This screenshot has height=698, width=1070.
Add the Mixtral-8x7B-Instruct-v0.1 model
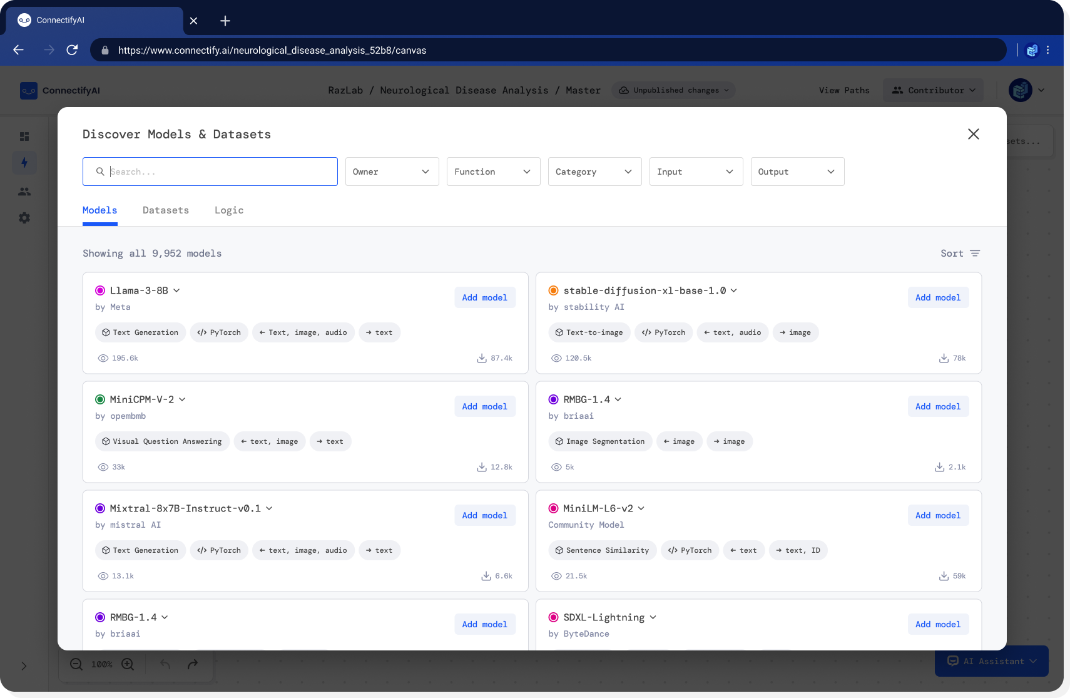pyautogui.click(x=485, y=515)
